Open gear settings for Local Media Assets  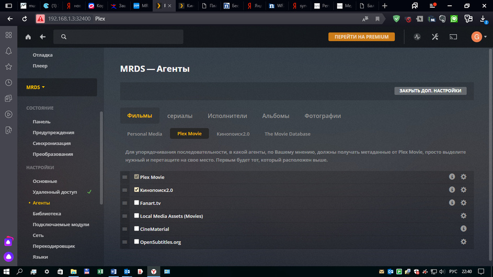463,216
